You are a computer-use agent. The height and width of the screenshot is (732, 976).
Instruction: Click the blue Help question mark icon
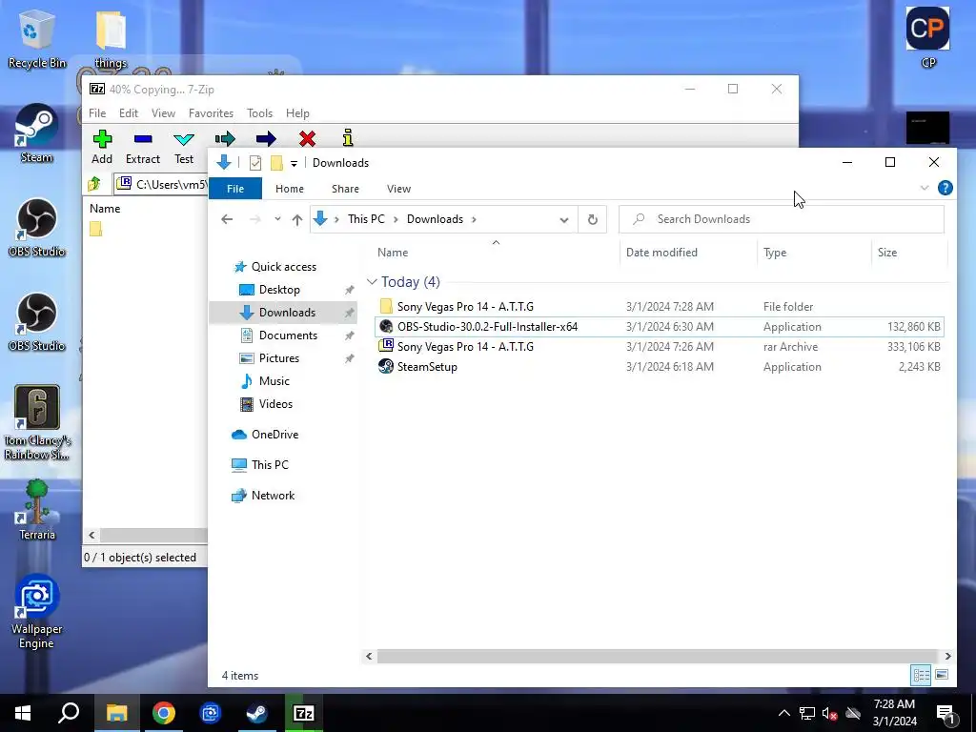pos(945,188)
